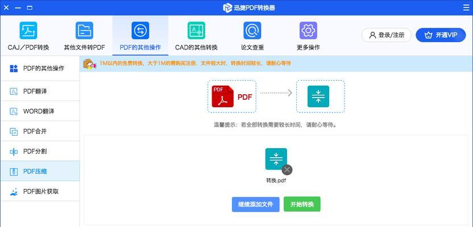
Task: Click the 开通VIP button
Action: coord(441,35)
